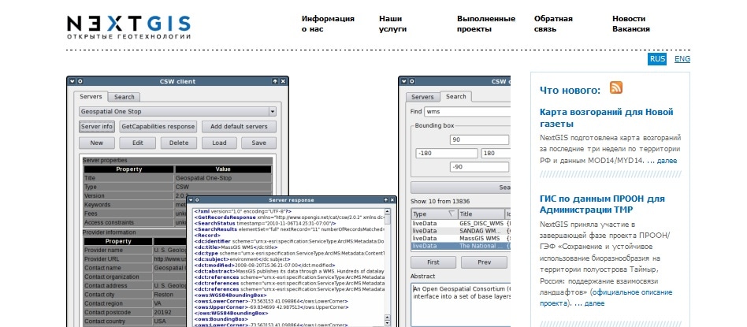Switch site language to RUS
The height and width of the screenshot is (327, 747).
pyautogui.click(x=657, y=59)
